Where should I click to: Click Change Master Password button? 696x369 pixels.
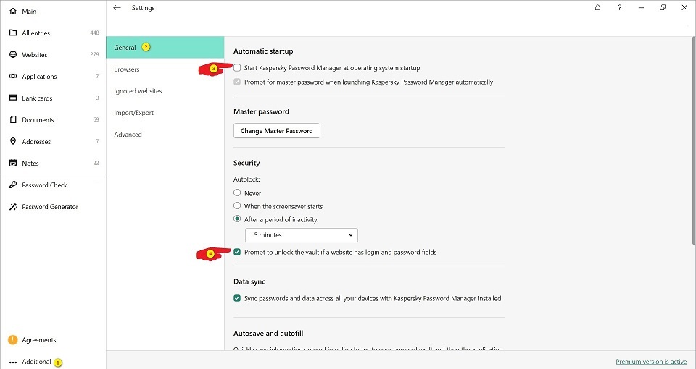[276, 131]
